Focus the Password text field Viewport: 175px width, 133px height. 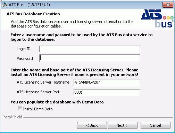point(90,58)
